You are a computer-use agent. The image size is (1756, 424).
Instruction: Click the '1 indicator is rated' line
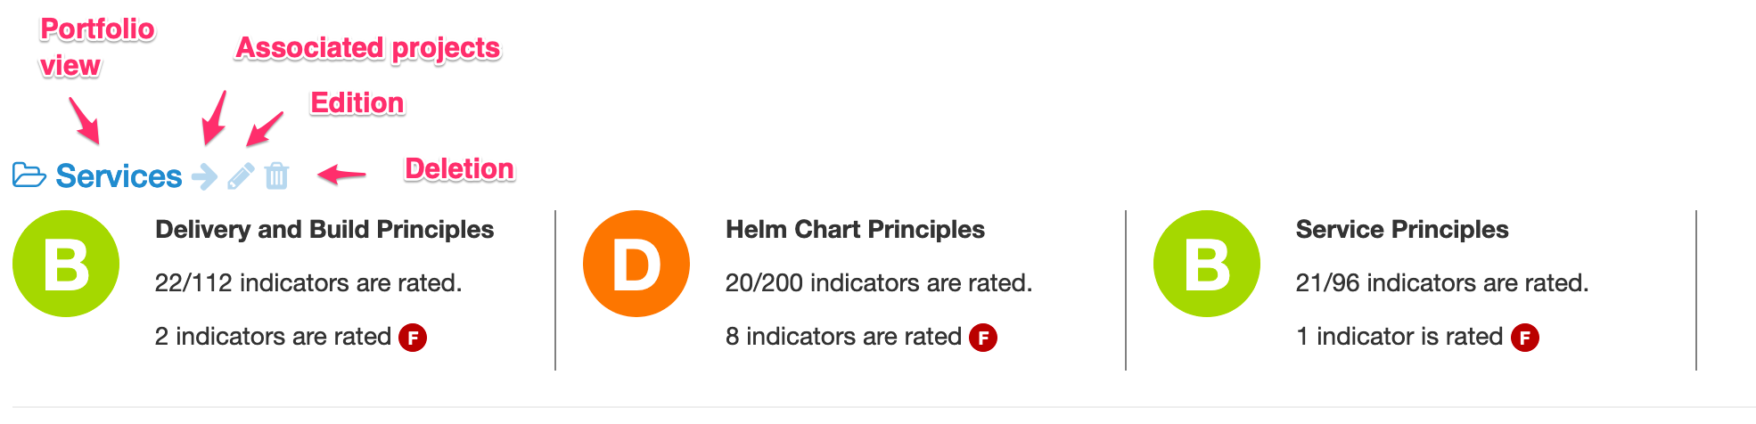click(x=1399, y=337)
